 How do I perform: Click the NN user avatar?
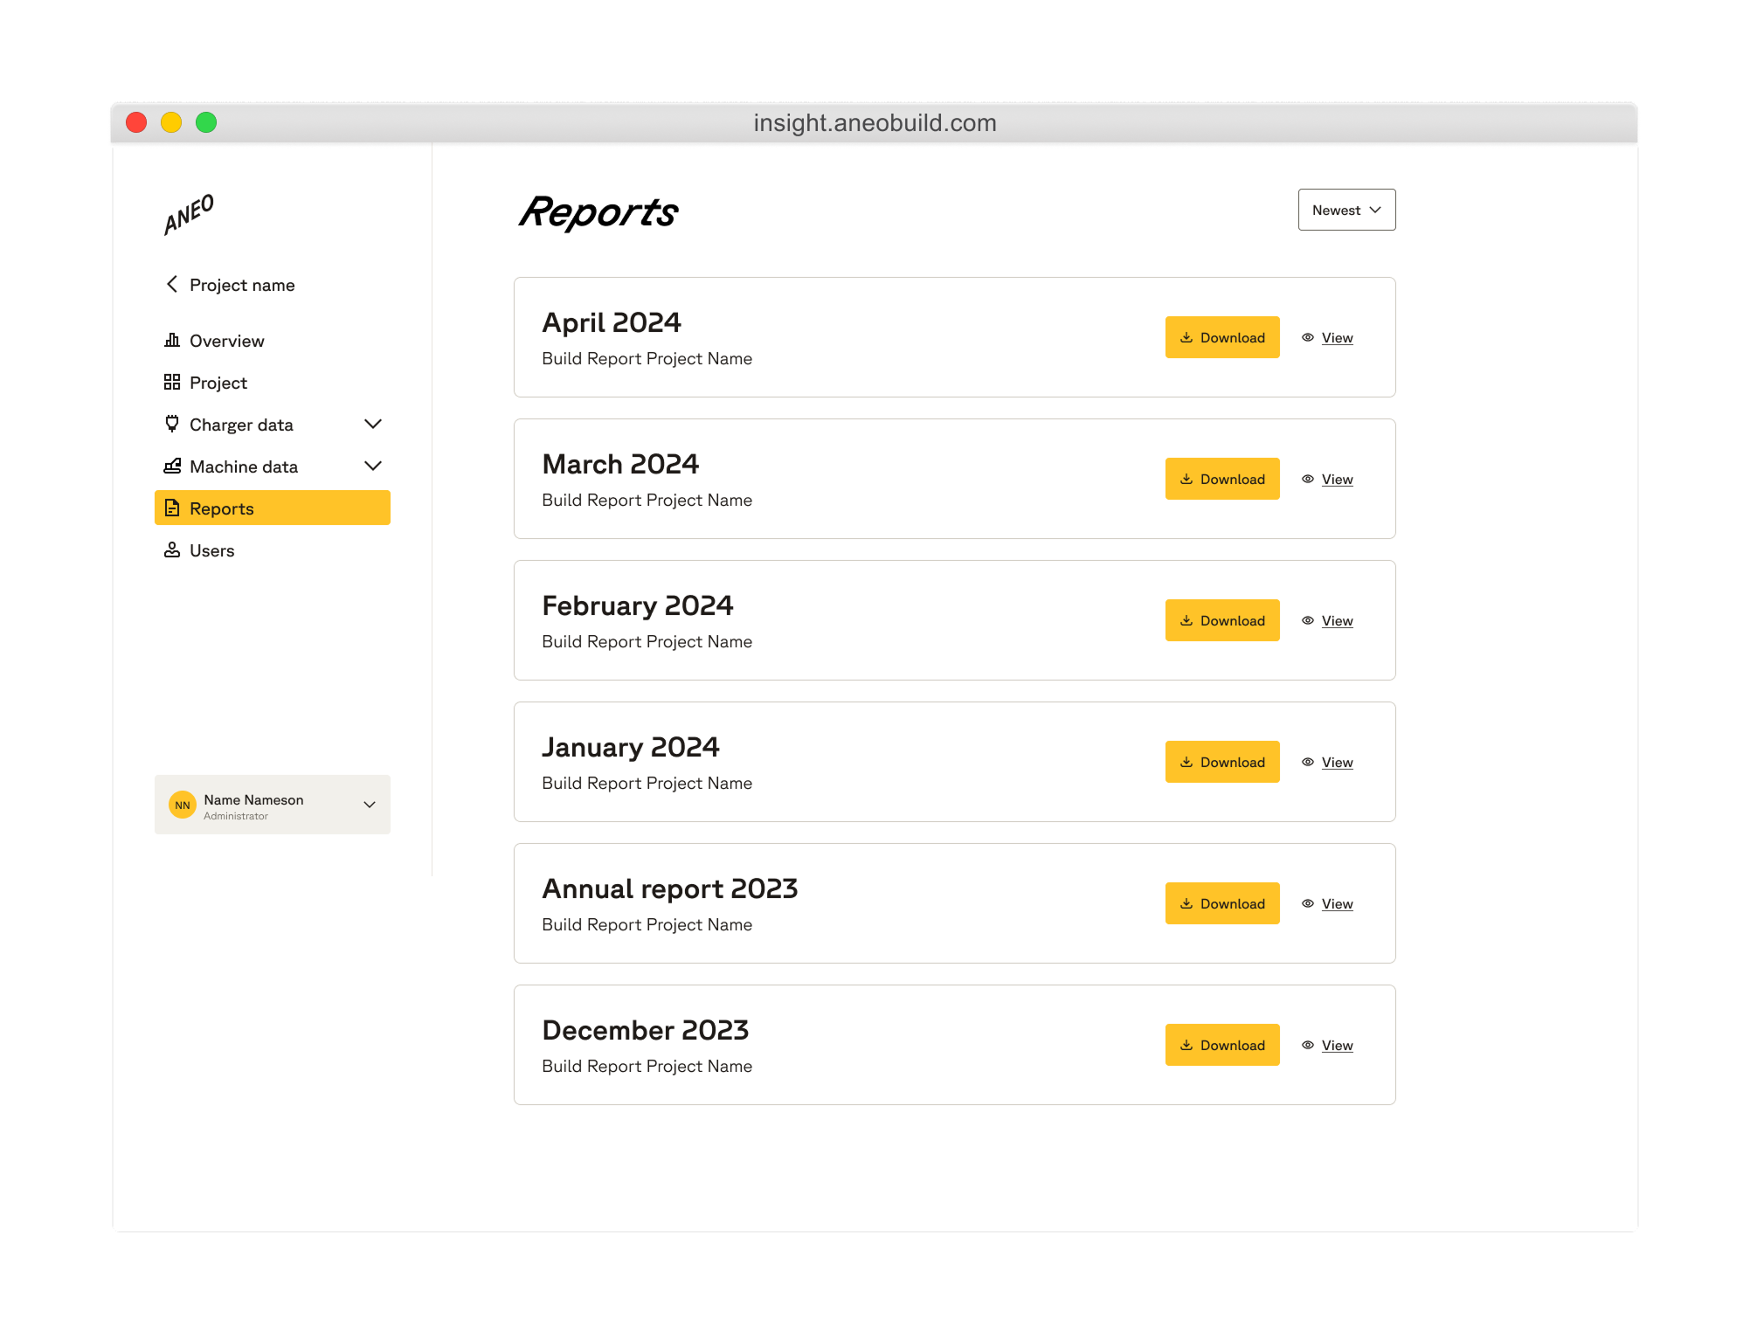coord(183,805)
